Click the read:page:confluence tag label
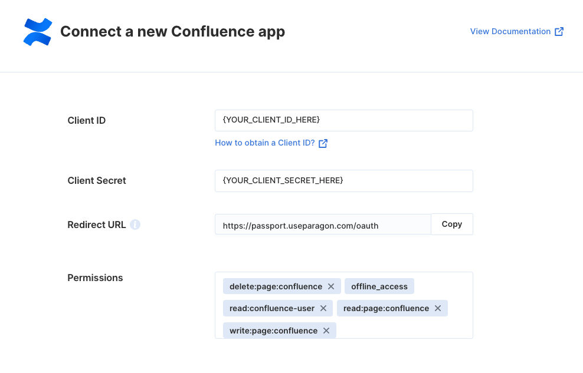This screenshot has height=373, width=583. point(386,308)
